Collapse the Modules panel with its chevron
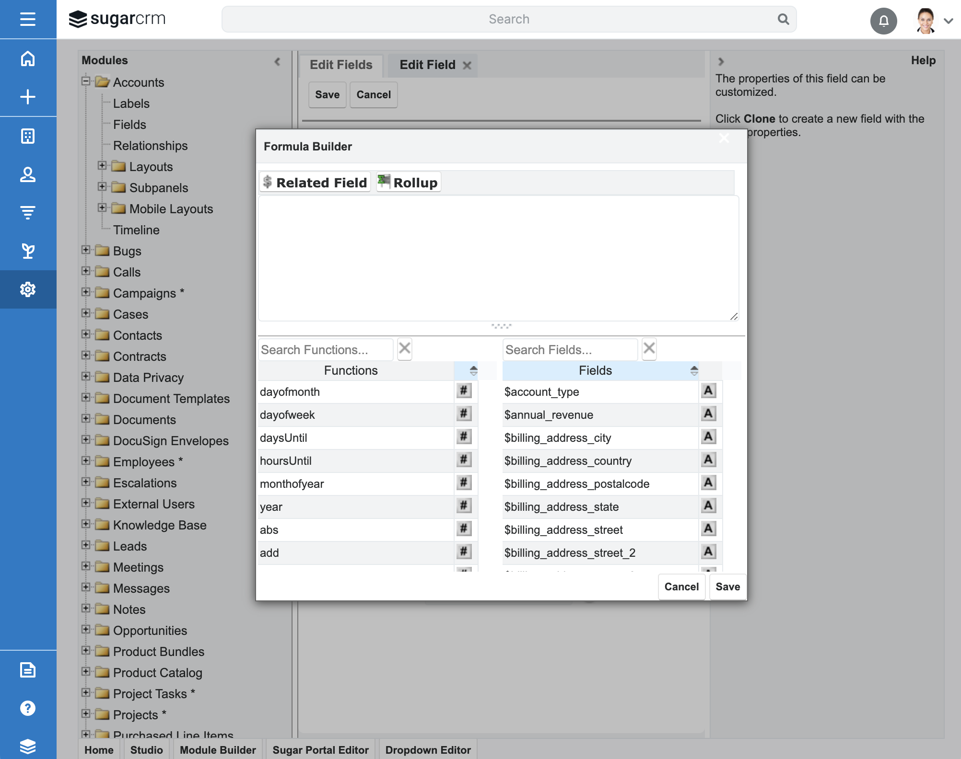 277,61
